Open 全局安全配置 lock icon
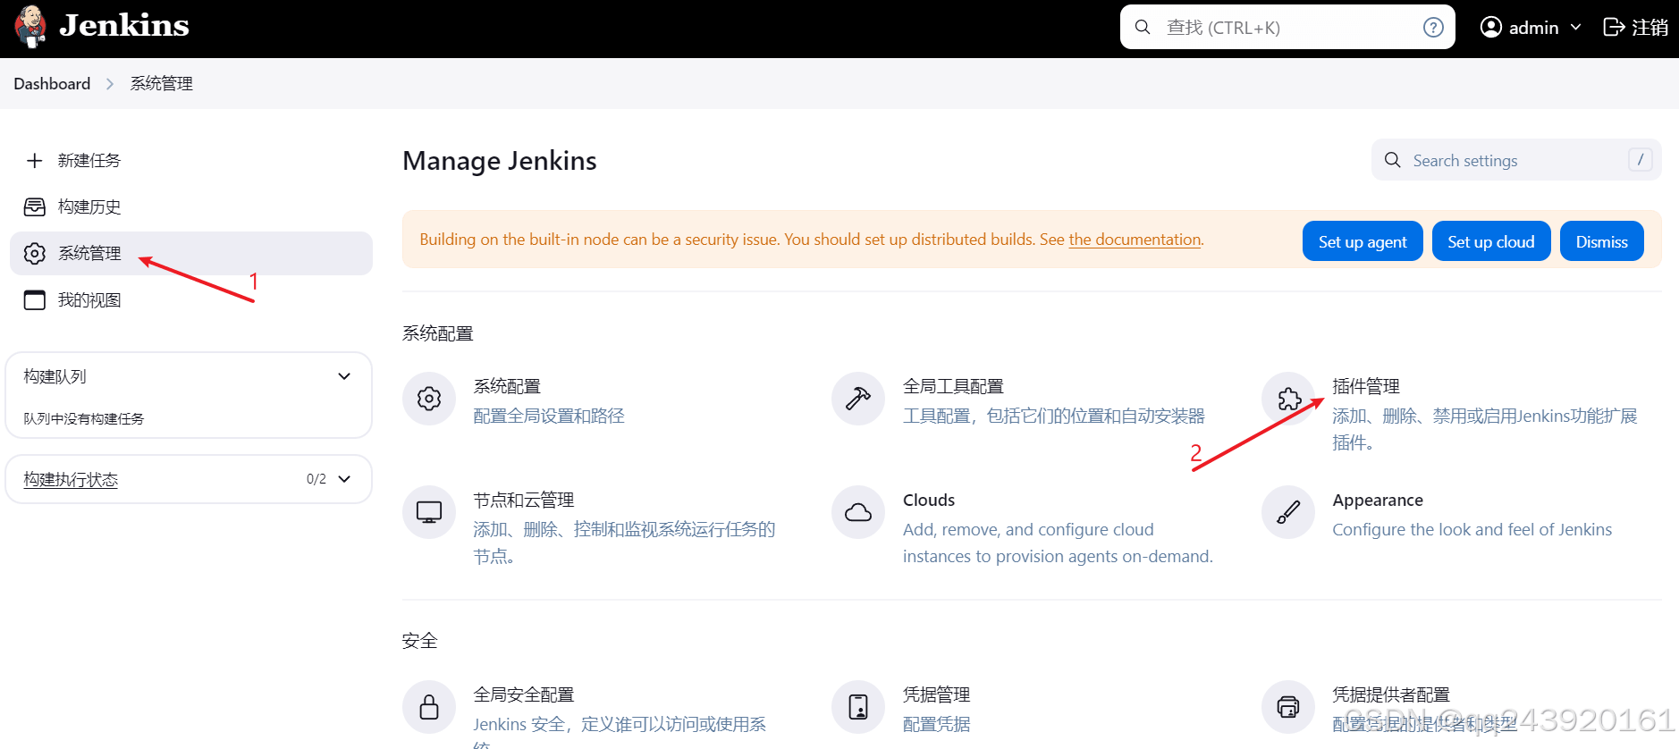 click(x=429, y=707)
